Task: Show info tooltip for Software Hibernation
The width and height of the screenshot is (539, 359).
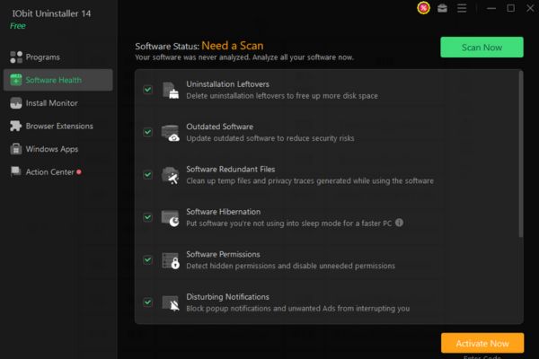Action: point(399,223)
